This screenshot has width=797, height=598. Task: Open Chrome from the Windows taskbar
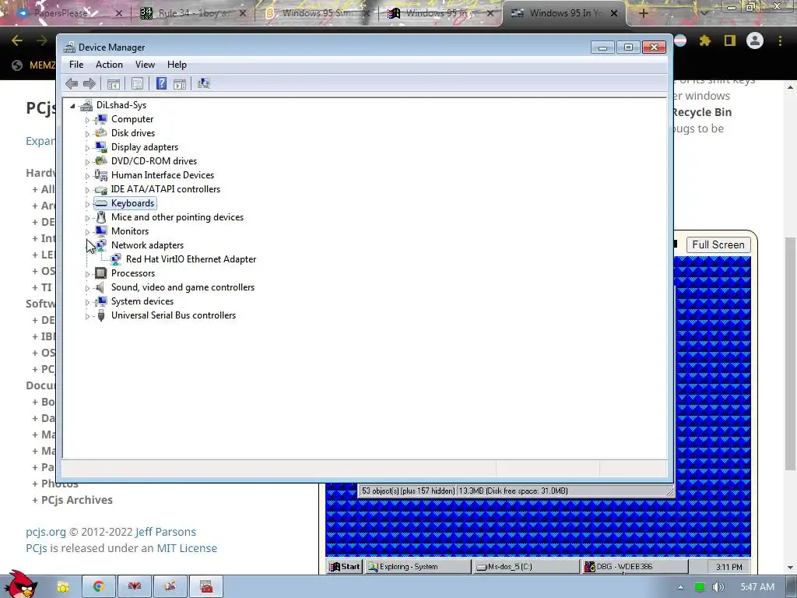[x=99, y=586]
